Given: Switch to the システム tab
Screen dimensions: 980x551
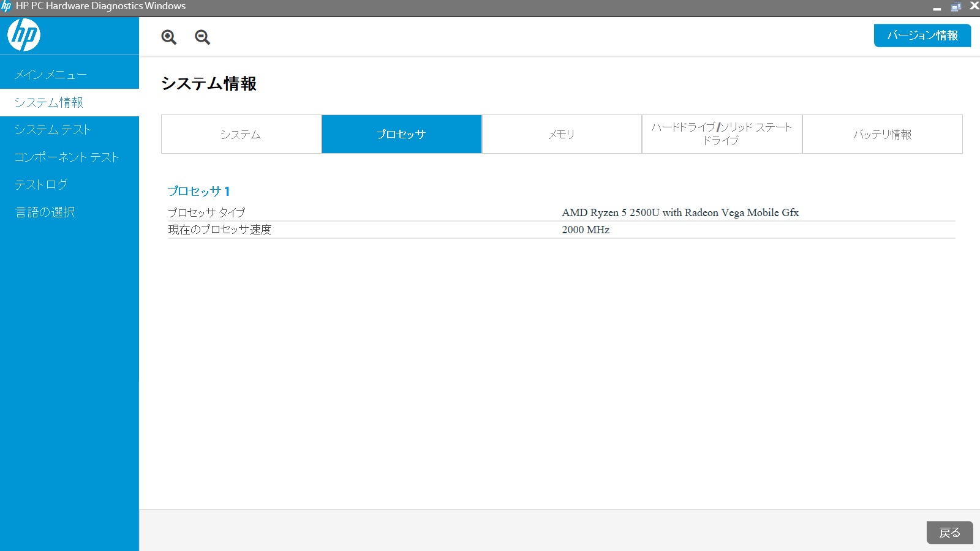Looking at the screenshot, I should (241, 134).
